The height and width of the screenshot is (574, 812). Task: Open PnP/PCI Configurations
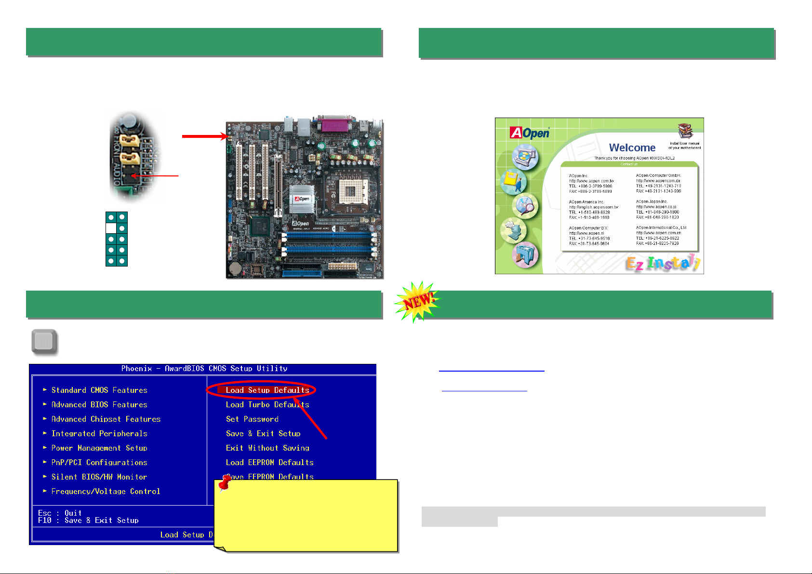(99, 463)
